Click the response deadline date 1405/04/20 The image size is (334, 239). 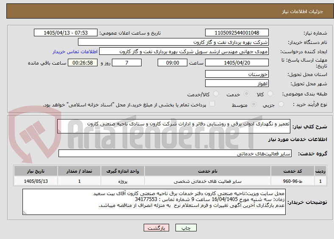237,62
